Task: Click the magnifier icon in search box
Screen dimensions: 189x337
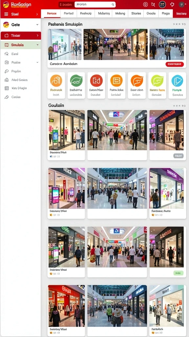Action: pos(113,4)
